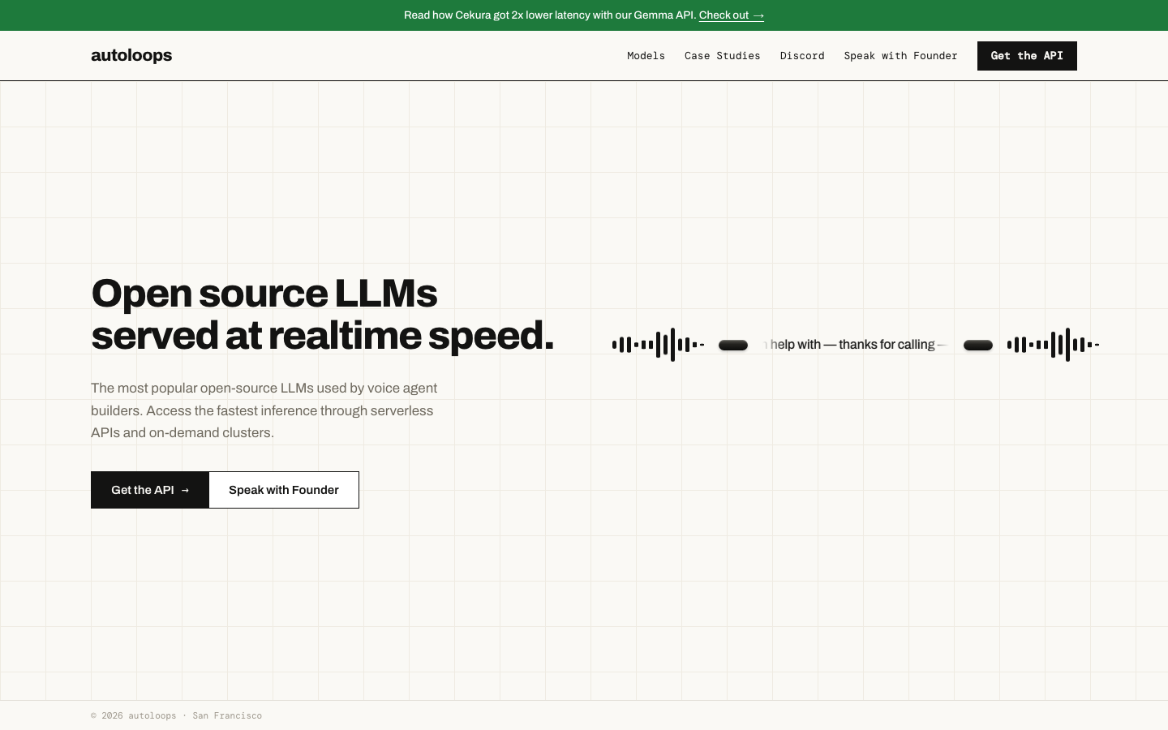Open the Case Studies nav item
The width and height of the screenshot is (1168, 730).
pyautogui.click(x=722, y=56)
